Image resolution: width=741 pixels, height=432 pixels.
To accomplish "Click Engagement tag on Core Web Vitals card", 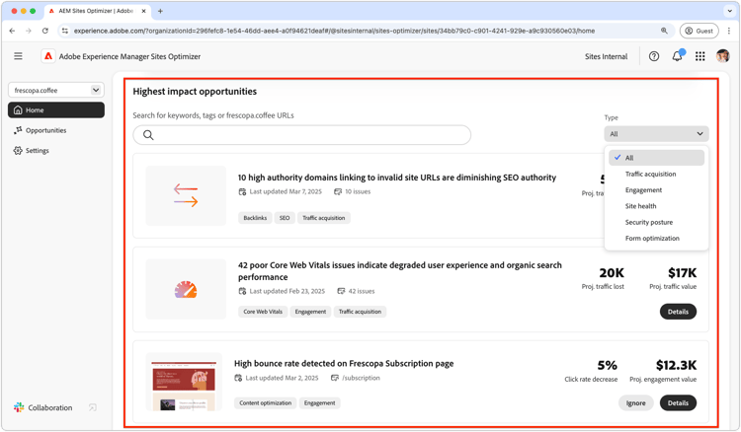I will pyautogui.click(x=310, y=312).
